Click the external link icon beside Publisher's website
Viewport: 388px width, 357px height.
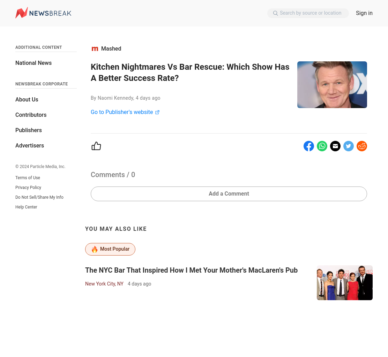click(x=157, y=112)
